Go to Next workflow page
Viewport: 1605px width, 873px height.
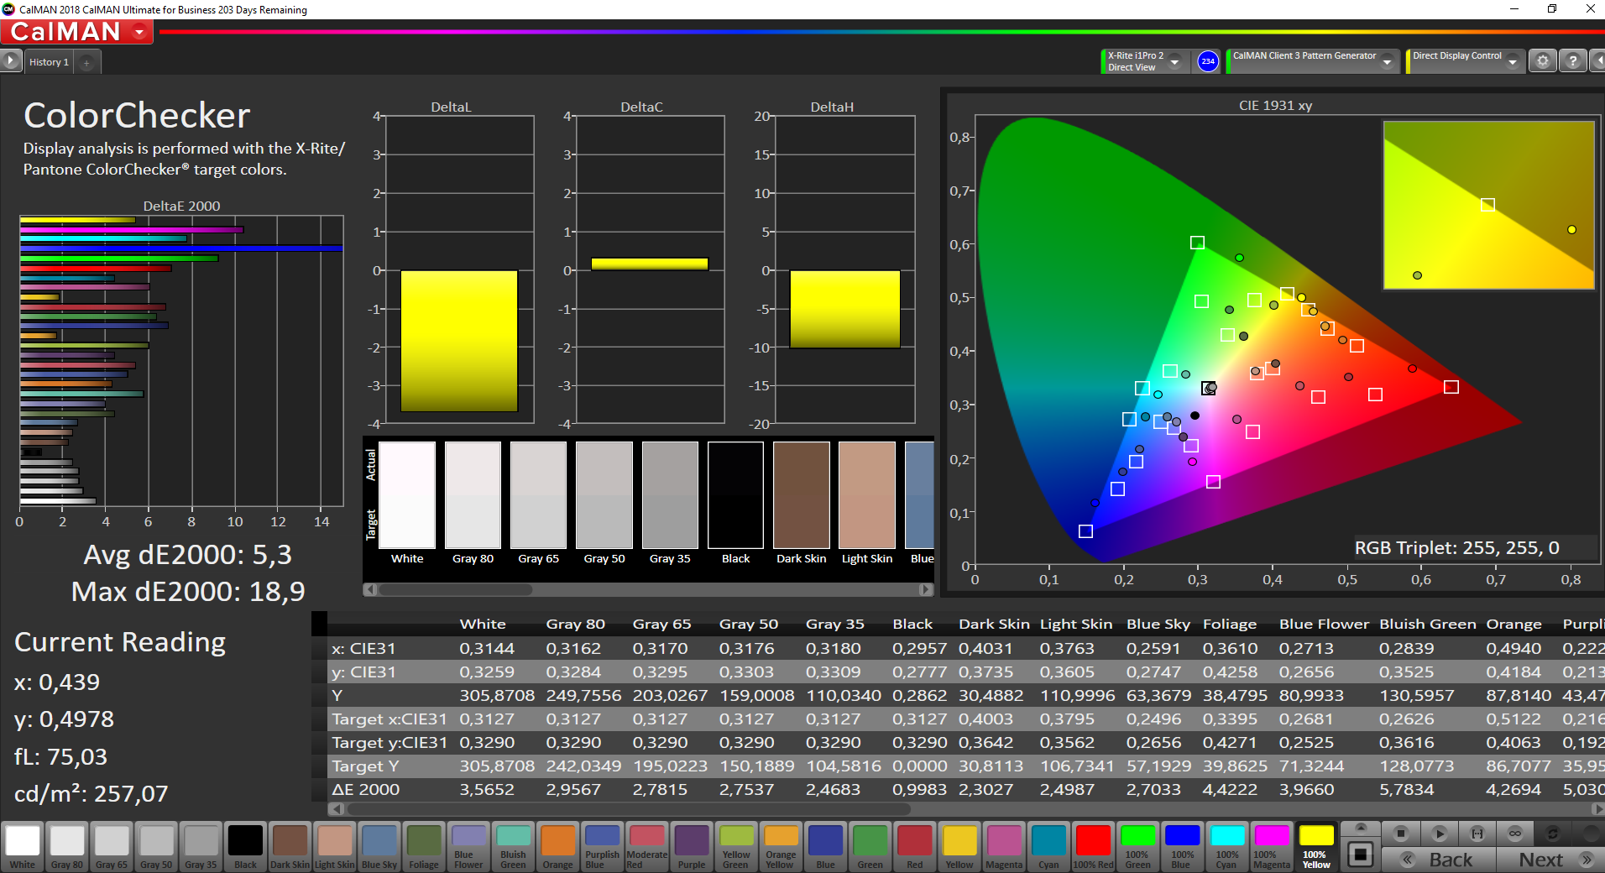(x=1550, y=860)
